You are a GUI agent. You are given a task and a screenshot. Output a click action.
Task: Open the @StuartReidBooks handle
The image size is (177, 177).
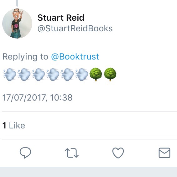75,28
